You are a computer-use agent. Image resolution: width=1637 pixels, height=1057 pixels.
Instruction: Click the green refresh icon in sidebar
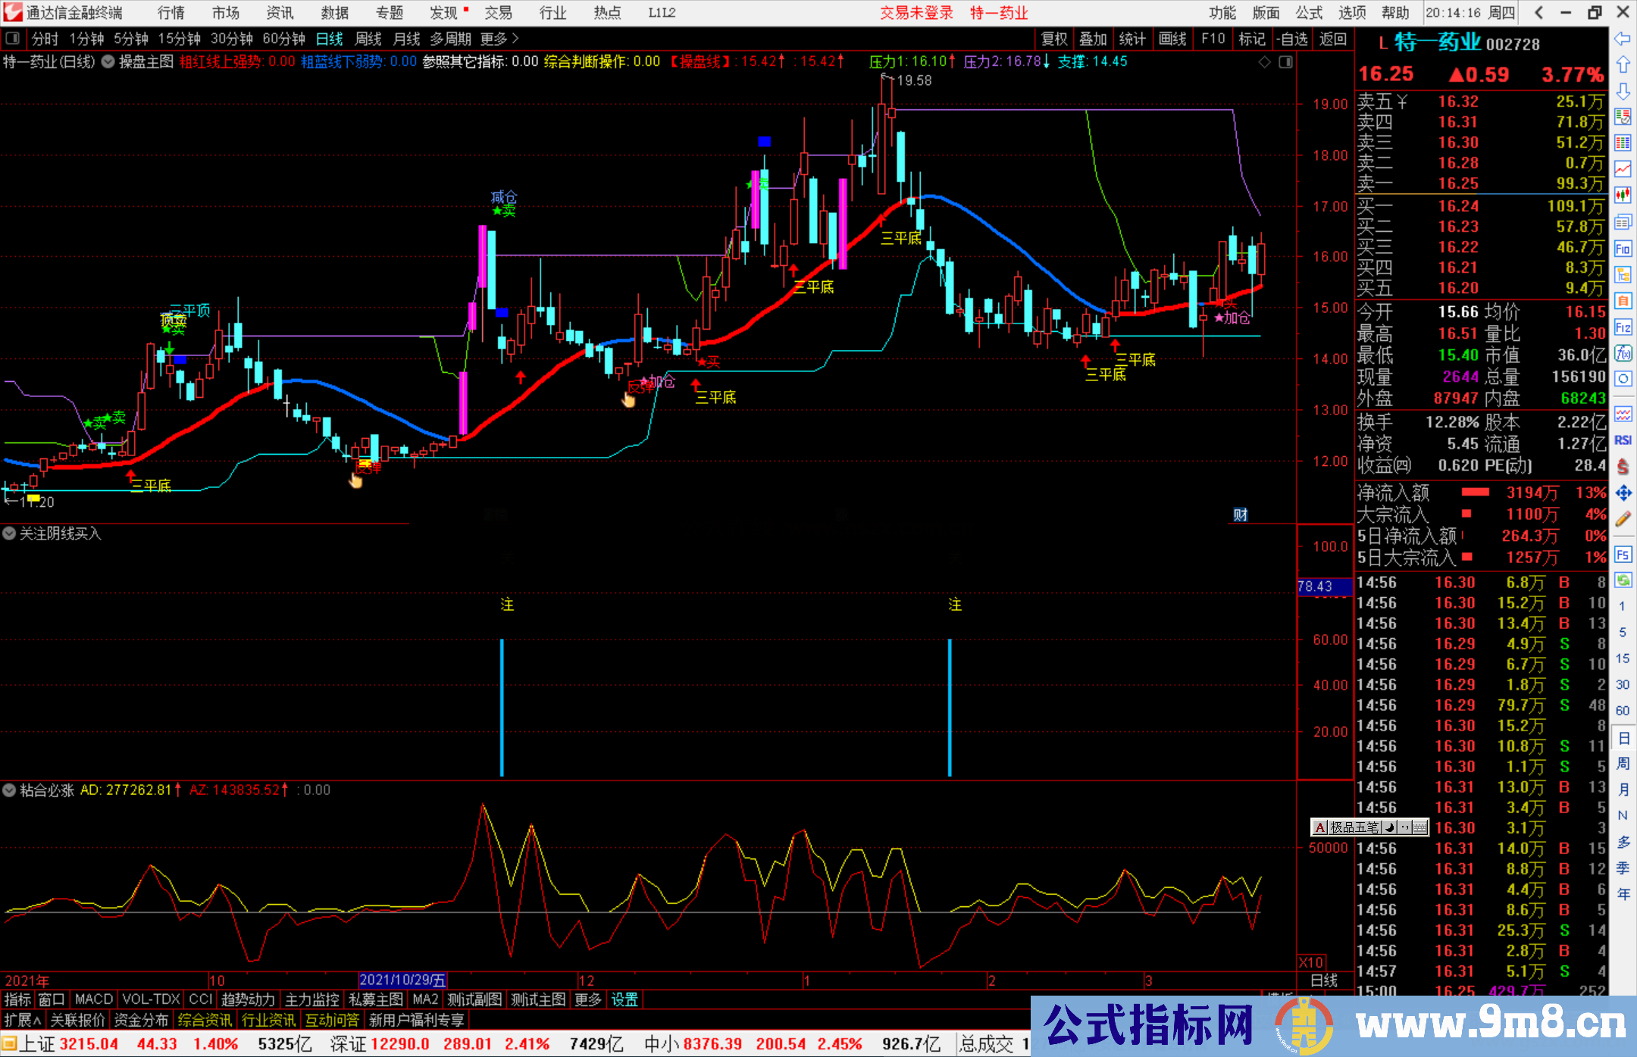click(1623, 580)
